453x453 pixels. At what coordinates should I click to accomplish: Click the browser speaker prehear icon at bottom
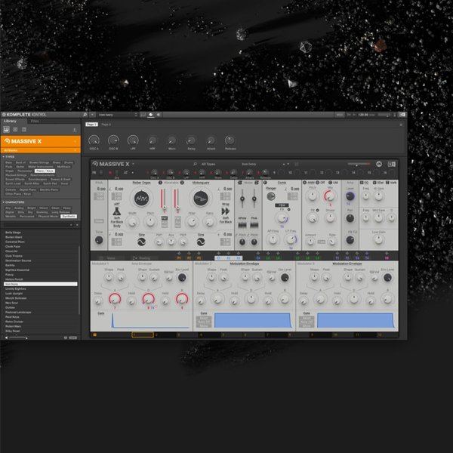tap(6, 337)
